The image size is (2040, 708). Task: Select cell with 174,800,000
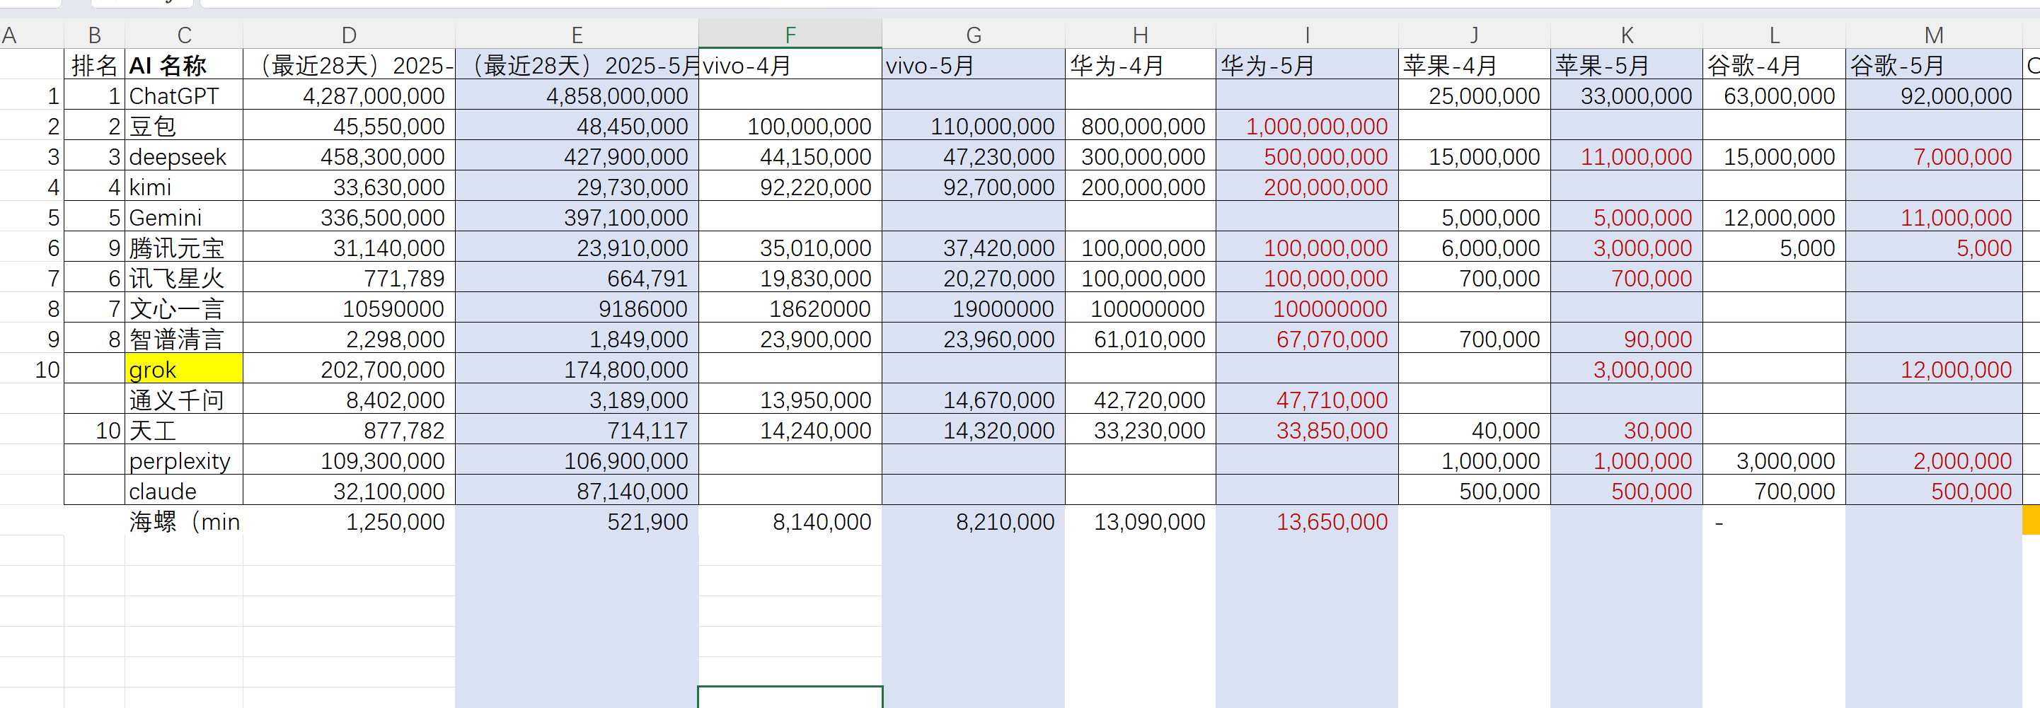pyautogui.click(x=577, y=369)
